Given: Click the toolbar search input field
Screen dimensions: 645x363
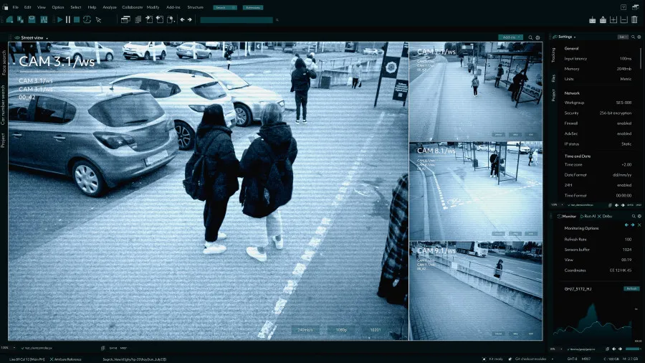Looking at the screenshot, I should pos(236,20).
